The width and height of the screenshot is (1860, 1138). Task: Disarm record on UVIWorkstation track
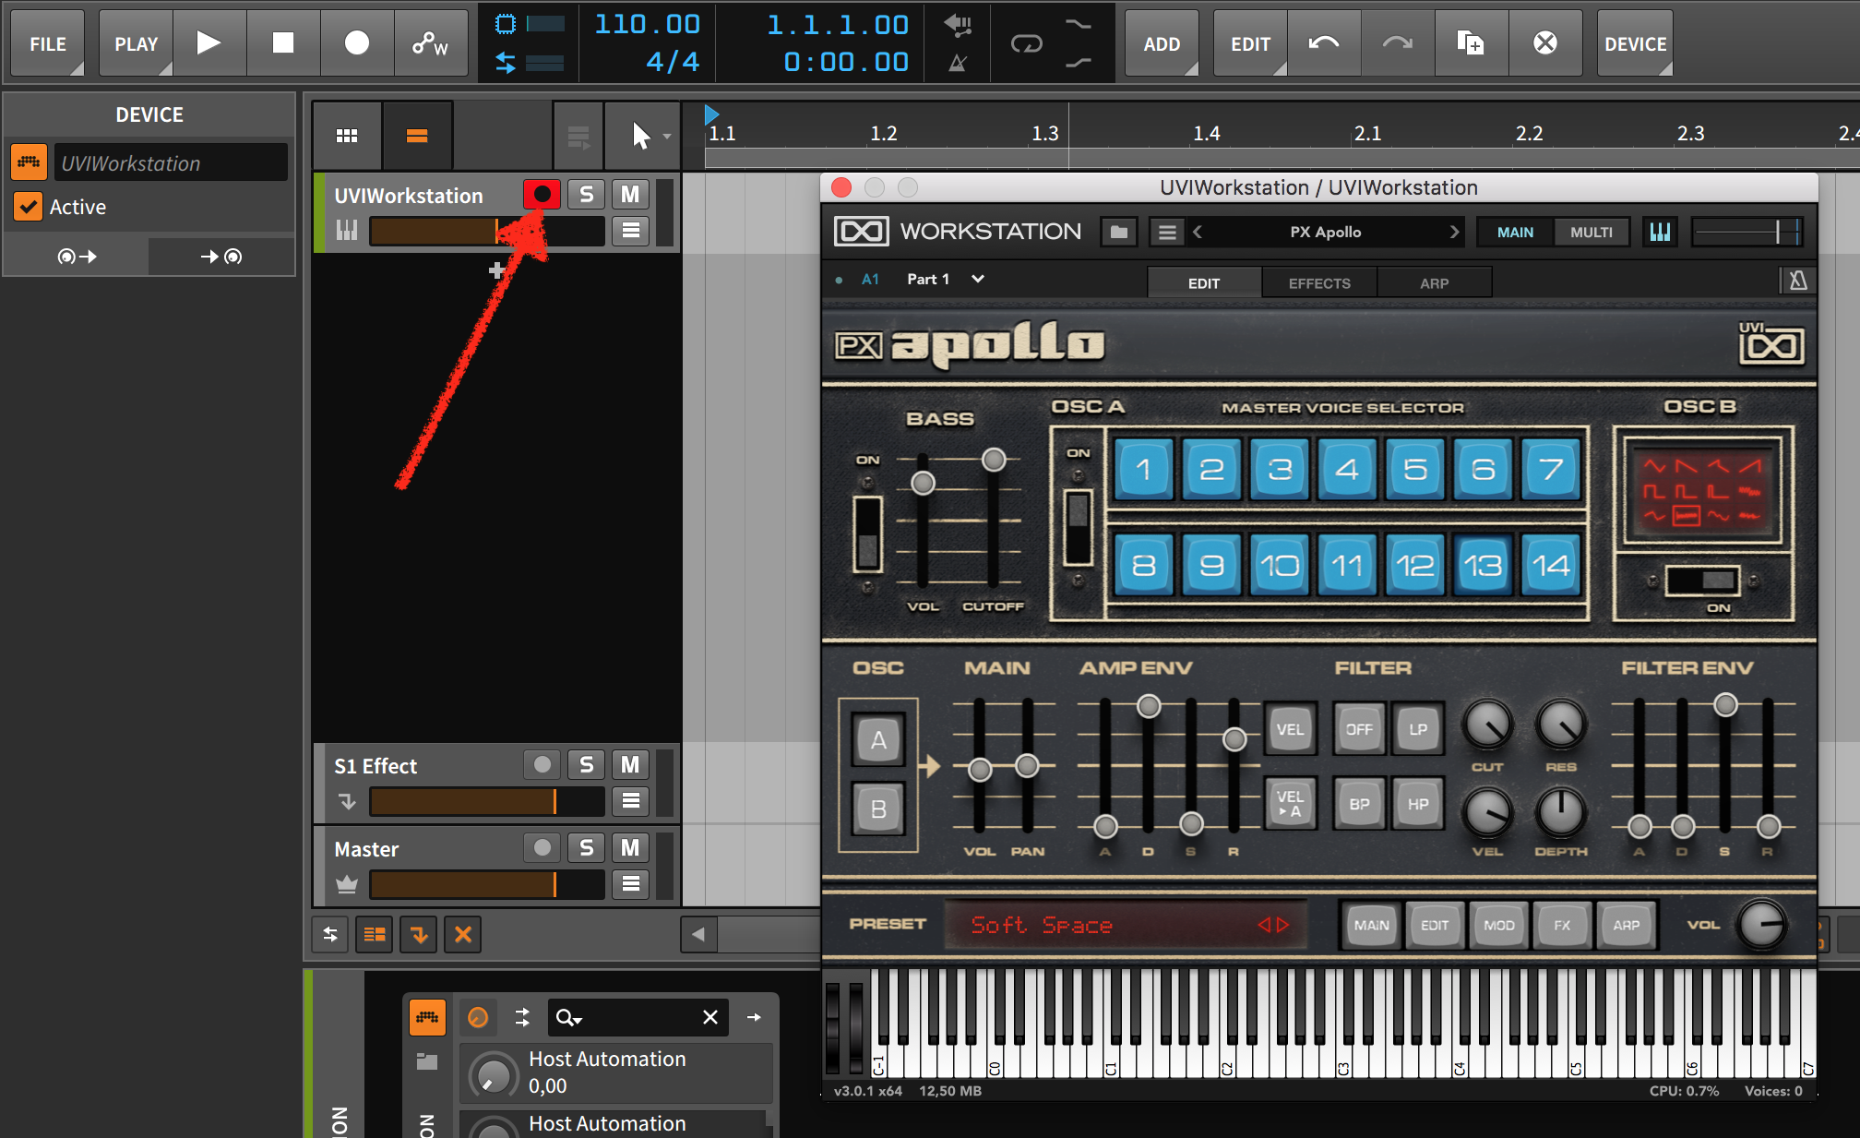(542, 194)
